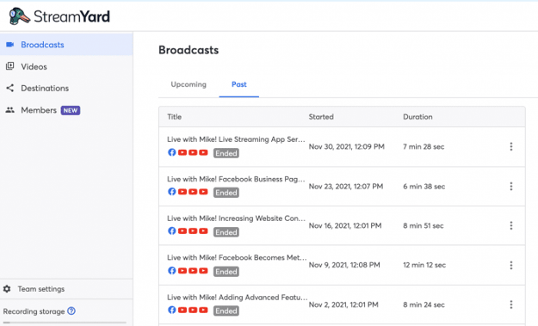Click first YouTube icon on Nov 16 broadcast

[x=182, y=231]
